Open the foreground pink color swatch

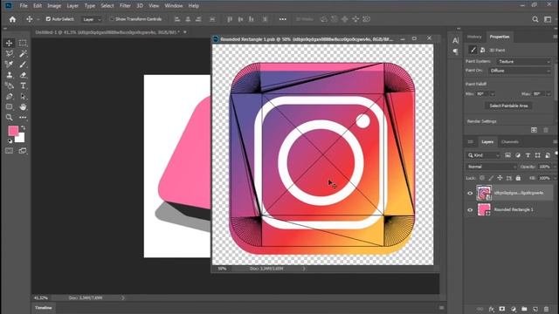click(x=13, y=131)
